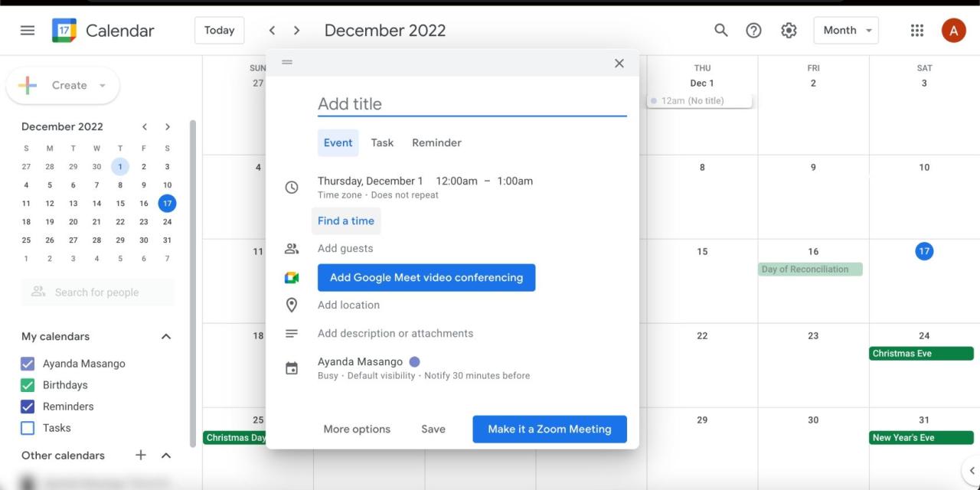
Task: Uncheck the Ayanda Masango calendar
Action: [x=28, y=364]
